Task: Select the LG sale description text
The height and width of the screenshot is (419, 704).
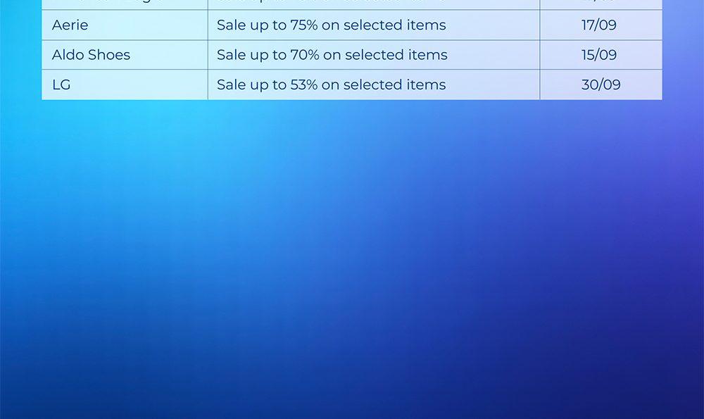Action: 331,85
